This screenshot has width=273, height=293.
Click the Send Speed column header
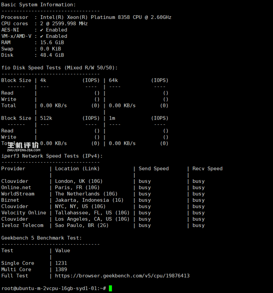pos(154,169)
